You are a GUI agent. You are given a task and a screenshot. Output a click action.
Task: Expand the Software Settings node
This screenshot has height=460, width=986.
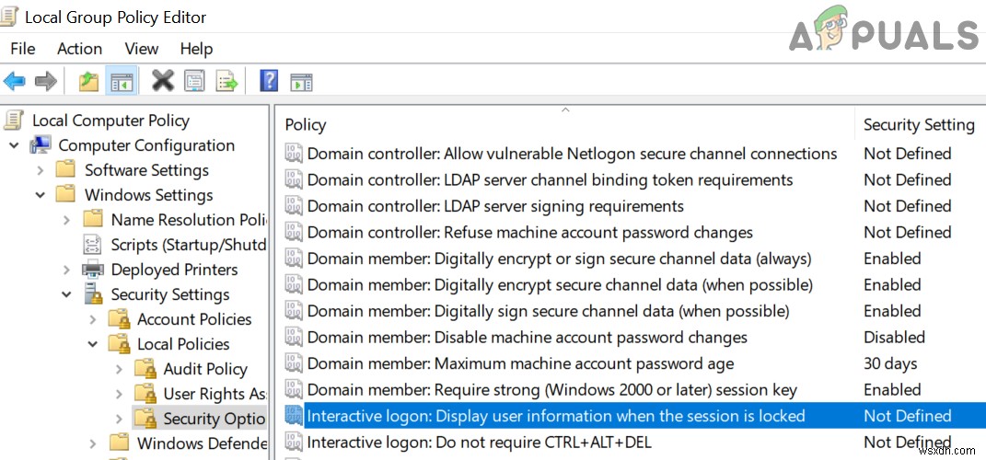[41, 170]
